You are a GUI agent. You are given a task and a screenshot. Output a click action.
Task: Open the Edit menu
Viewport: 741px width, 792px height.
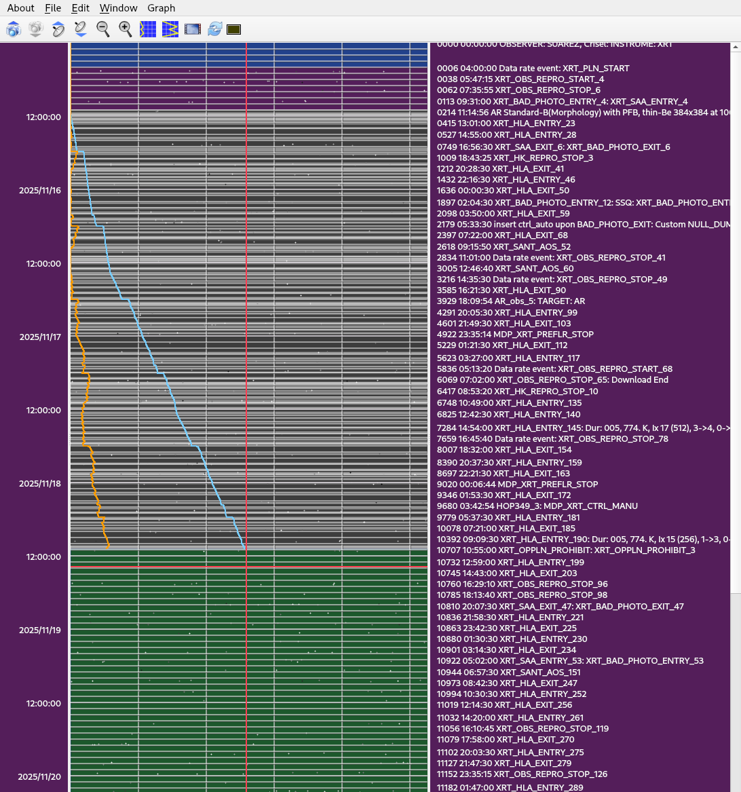tap(80, 8)
